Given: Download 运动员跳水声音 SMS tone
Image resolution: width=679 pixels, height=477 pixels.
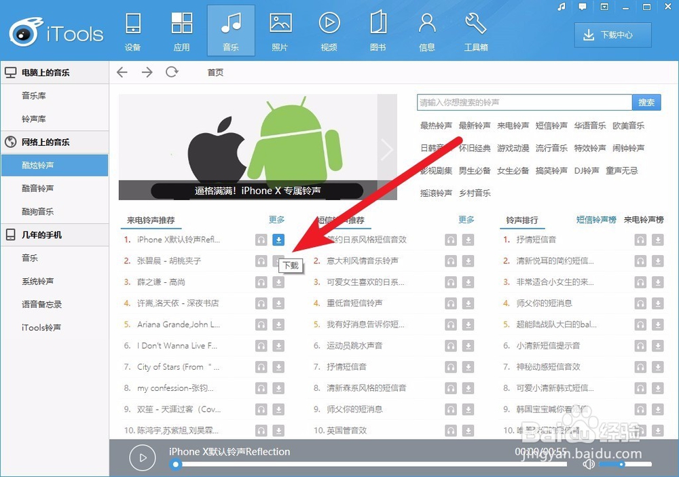Looking at the screenshot, I should (468, 345).
